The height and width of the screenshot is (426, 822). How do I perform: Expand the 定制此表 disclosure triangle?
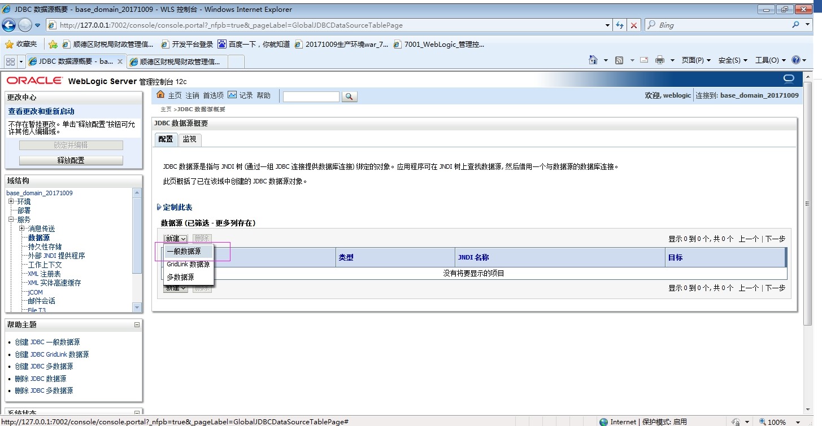(159, 208)
